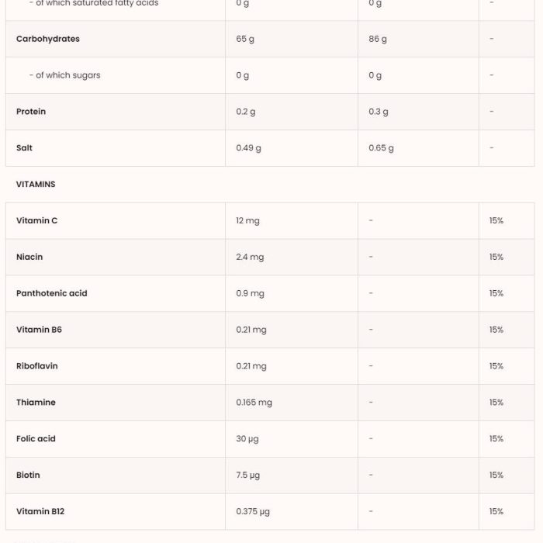The height and width of the screenshot is (543, 543).
Task: Click the 7.5 µg Biotin value
Action: [x=248, y=476]
